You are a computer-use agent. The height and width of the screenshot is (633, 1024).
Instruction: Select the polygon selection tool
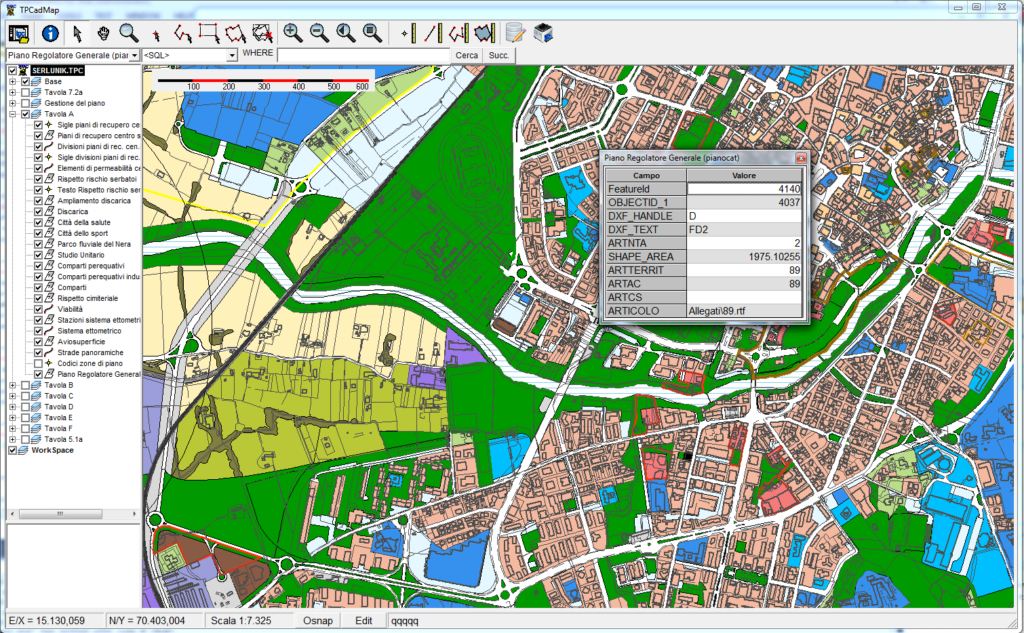[x=235, y=33]
